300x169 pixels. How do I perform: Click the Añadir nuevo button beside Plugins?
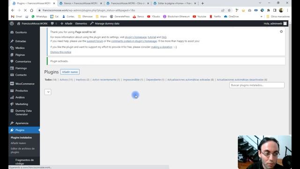point(70,72)
